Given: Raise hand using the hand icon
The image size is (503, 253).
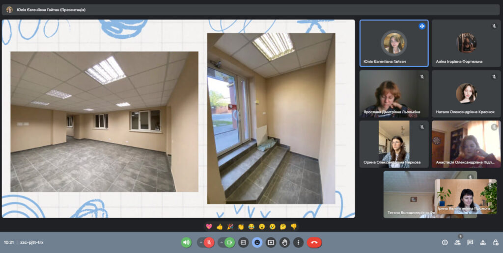Looking at the screenshot, I should click(x=284, y=242).
